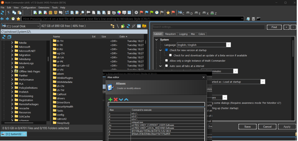Click the gear settings icon in toolbar
The height and width of the screenshot is (141, 298).
tap(136, 13)
